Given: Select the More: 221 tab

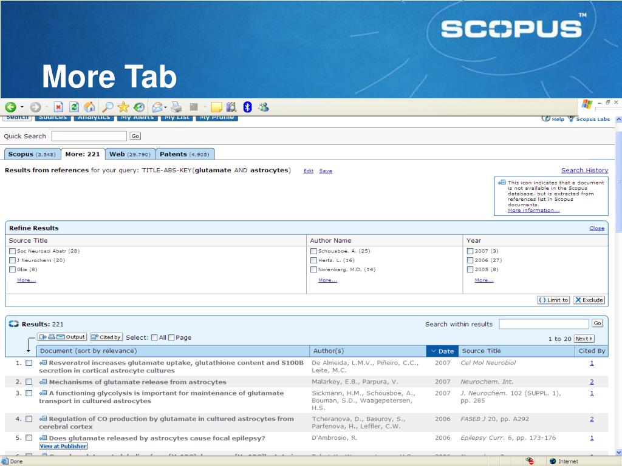Looking at the screenshot, I should click(83, 154).
